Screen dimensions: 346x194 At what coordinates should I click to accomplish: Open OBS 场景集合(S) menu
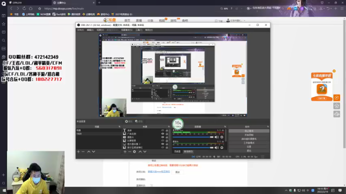pos(127,30)
